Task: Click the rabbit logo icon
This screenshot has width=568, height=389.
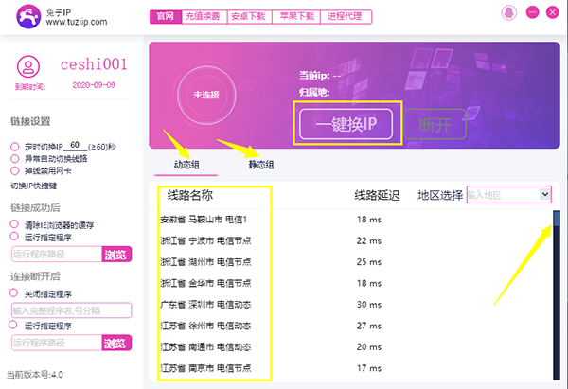Action: 20,15
